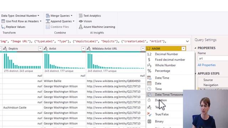Collapse the APPLIED STEPS section

195,74
